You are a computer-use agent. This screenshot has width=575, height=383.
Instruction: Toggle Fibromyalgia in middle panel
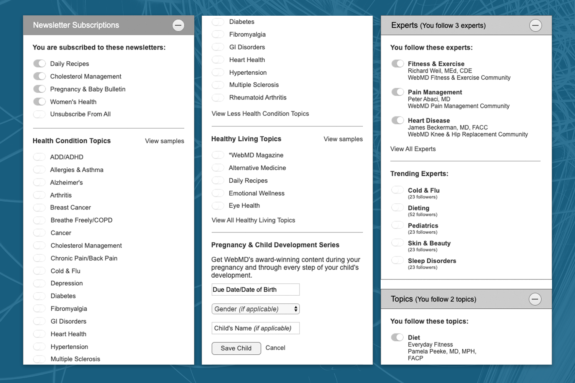(218, 34)
